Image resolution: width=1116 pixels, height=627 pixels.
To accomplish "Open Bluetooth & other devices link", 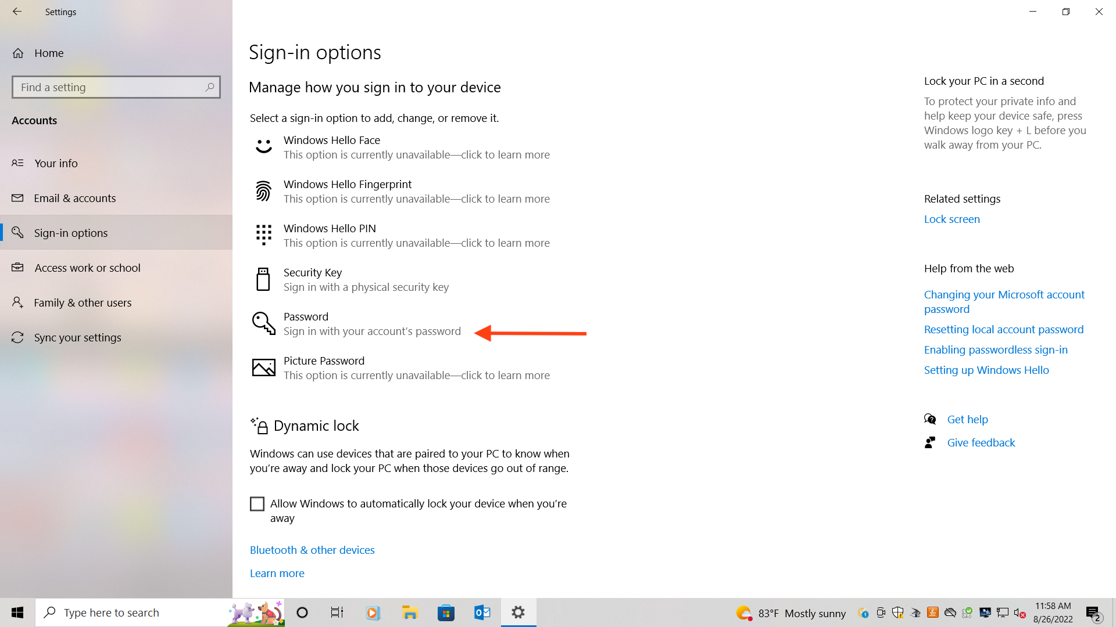I will tap(312, 550).
